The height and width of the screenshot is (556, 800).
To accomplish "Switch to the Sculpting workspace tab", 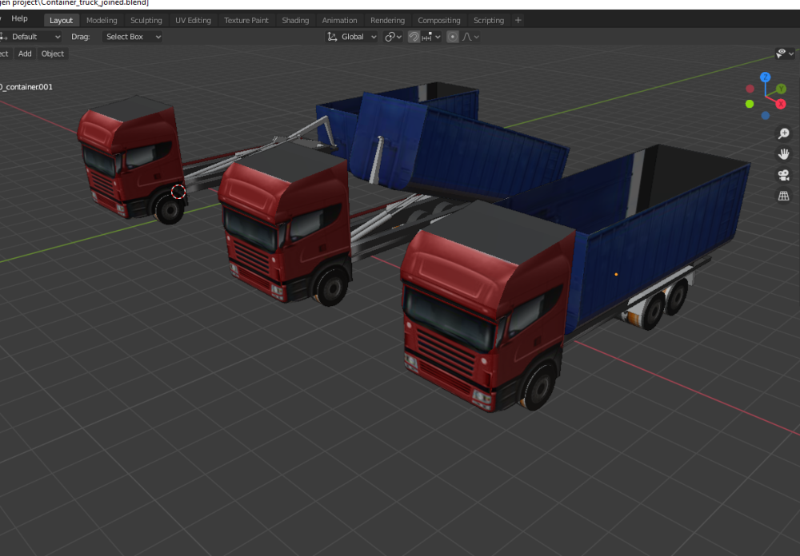I will click(146, 20).
